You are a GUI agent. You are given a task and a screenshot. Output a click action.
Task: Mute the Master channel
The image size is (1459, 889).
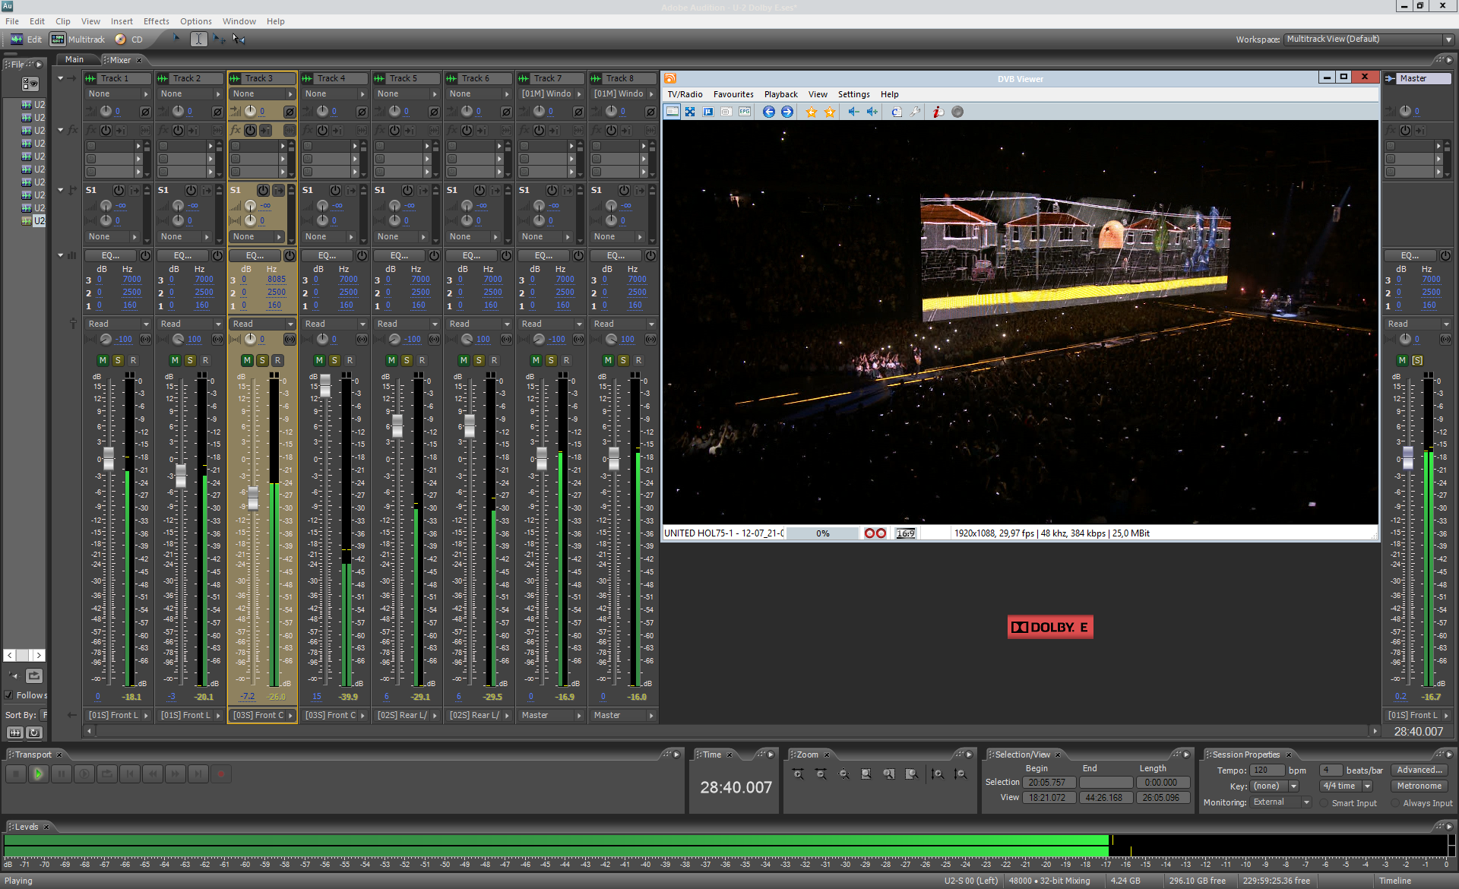tap(1402, 360)
